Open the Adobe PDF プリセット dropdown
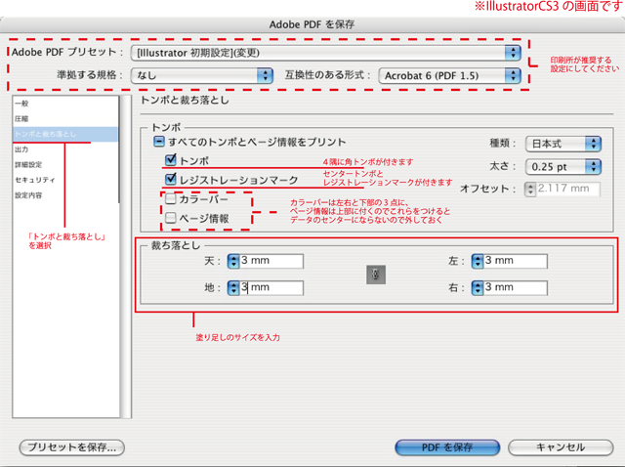 coord(325,53)
